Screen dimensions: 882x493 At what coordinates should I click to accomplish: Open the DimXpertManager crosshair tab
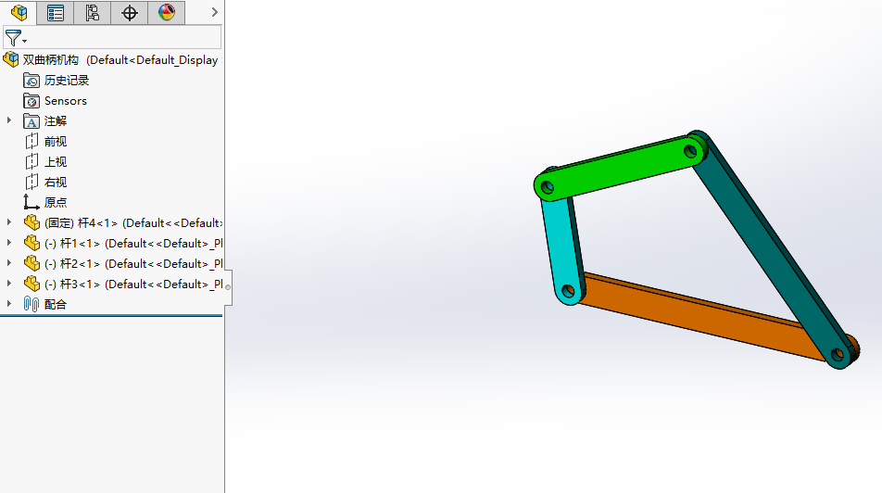[130, 12]
